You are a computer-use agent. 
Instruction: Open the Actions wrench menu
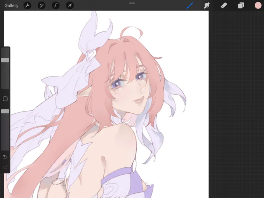click(27, 5)
